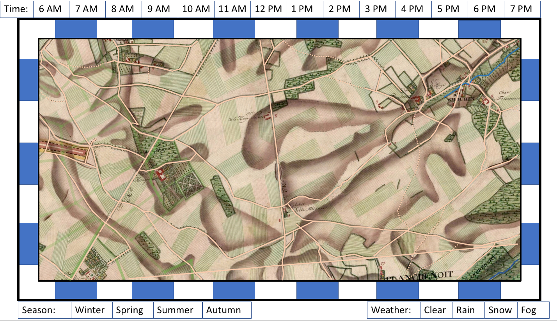Select 3 PM in the time header
Viewport: 557px width, 321px height.
[377, 9]
